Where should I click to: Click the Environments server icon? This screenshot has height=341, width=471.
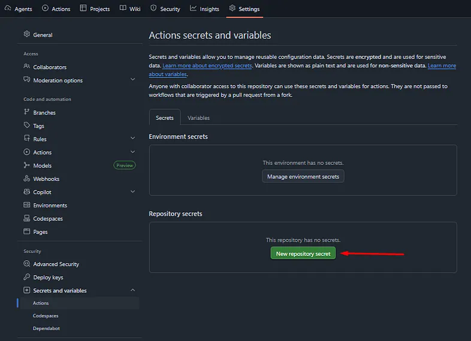tap(27, 205)
